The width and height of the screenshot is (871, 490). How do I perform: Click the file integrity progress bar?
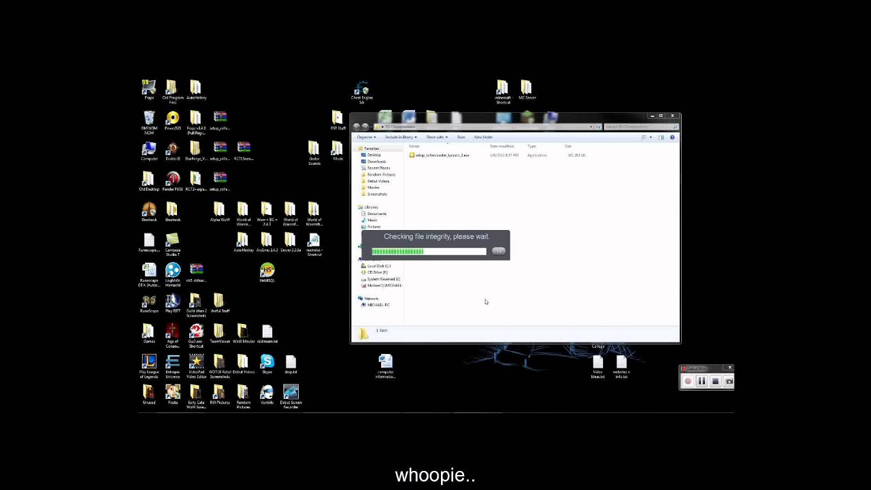pos(429,252)
